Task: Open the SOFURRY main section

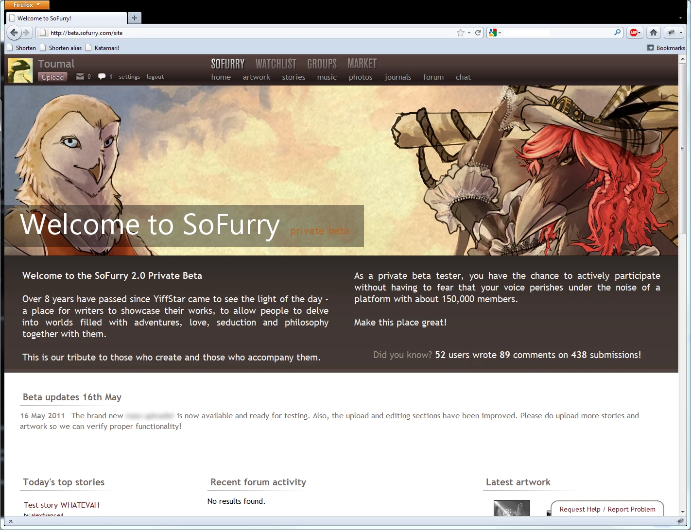Action: point(227,64)
